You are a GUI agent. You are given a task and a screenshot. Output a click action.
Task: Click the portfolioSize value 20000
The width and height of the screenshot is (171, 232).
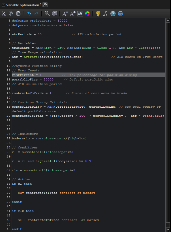point(48,79)
